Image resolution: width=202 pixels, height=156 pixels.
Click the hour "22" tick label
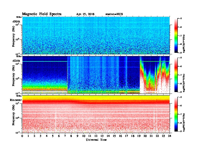157,136
